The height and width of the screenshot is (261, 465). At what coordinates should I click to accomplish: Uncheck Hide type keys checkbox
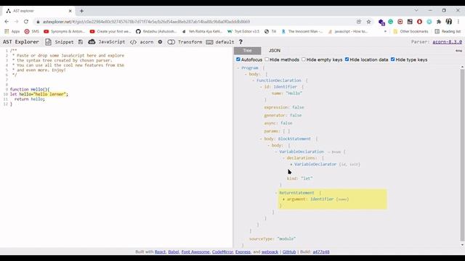[392, 59]
